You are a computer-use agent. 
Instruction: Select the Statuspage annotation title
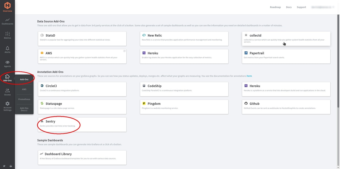point(54,103)
